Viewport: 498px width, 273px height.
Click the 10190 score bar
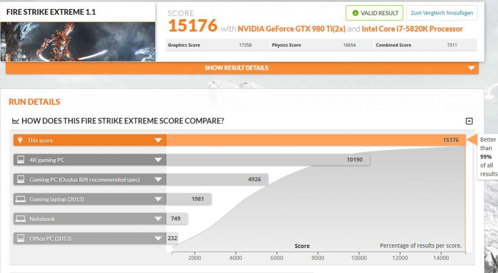268,160
